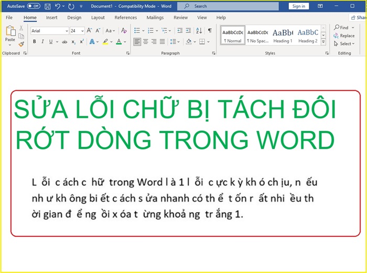Screen dimensions: 367x273
Task: Expand the Styles gallery More arrow
Action: 323,42
